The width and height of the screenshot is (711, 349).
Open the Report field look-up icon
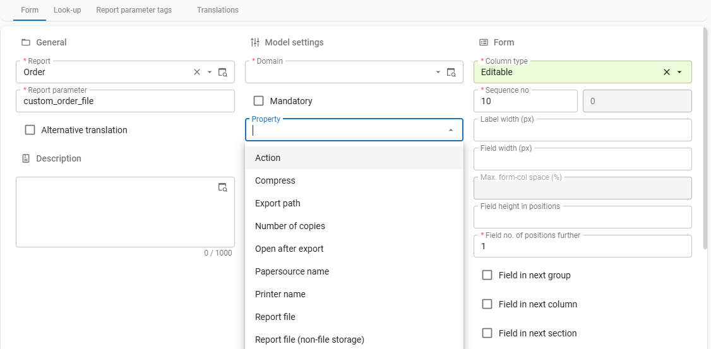(223, 72)
